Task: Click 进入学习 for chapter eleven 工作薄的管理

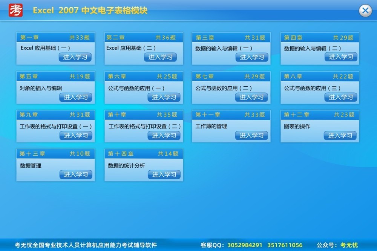Action: pyautogui.click(x=251, y=136)
